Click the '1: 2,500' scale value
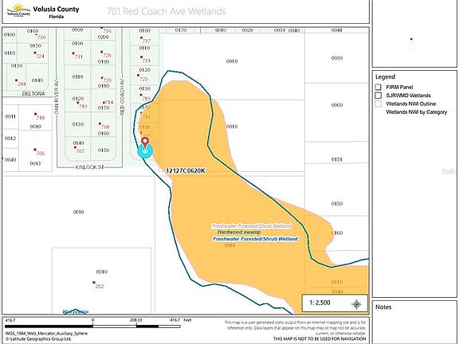459x344 pixels. [x=320, y=303]
